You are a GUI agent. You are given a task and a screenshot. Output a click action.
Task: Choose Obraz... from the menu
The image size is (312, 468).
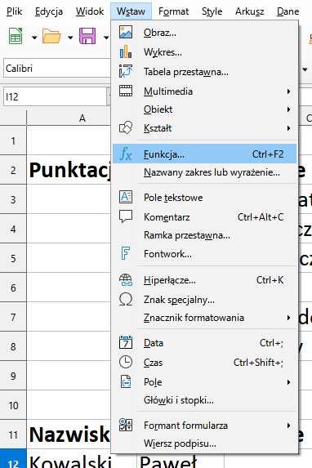(x=204, y=32)
